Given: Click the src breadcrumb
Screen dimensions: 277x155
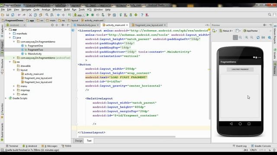Looking at the screenshot, I should click(x=40, y=20).
